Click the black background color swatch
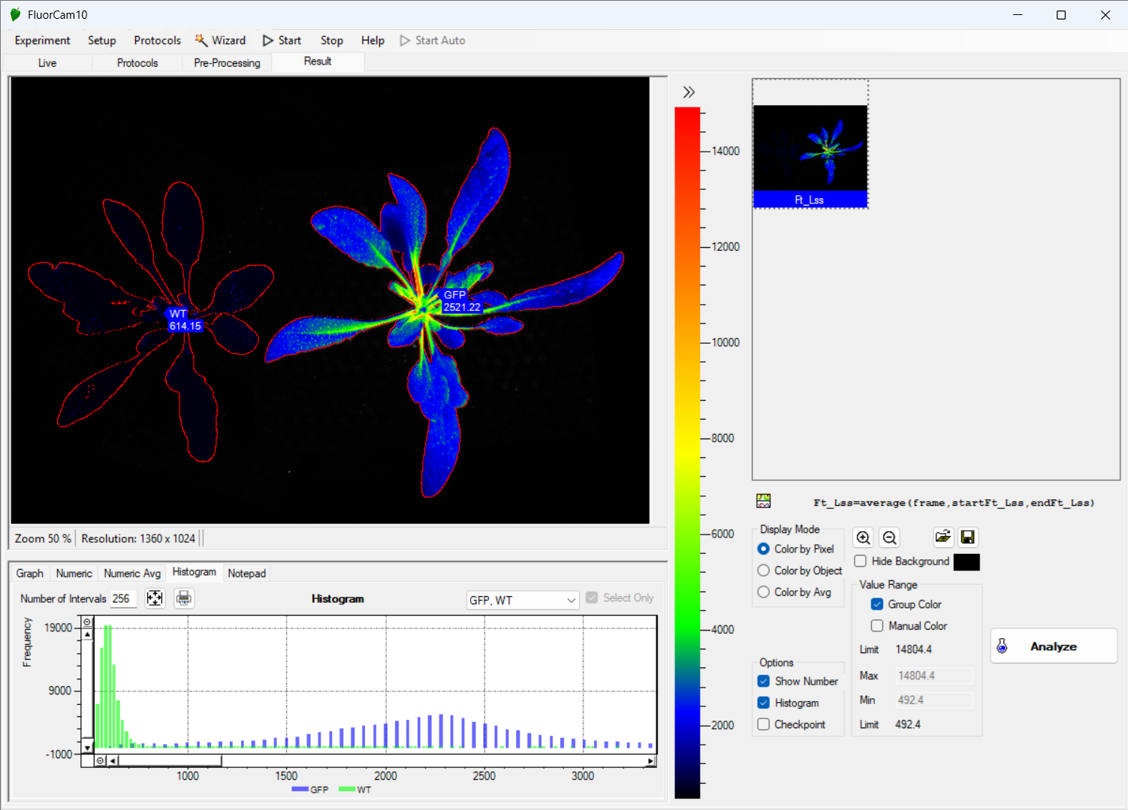The width and height of the screenshot is (1128, 810). point(967,562)
